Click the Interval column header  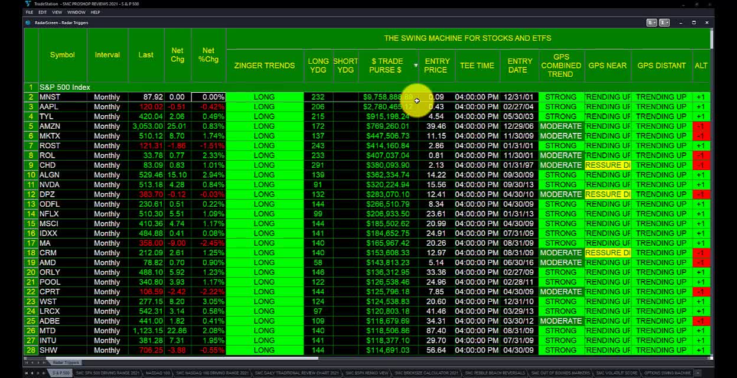[x=107, y=55]
